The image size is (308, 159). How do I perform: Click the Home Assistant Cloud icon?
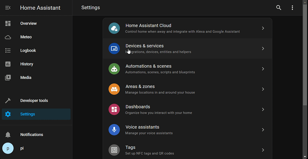click(114, 28)
